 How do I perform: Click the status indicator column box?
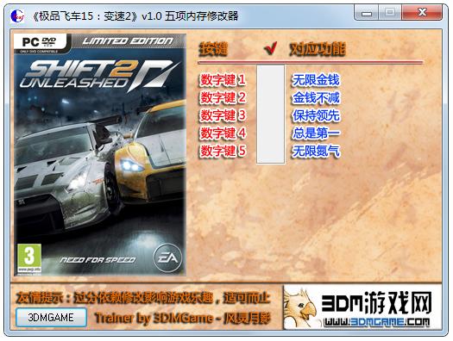point(271,115)
